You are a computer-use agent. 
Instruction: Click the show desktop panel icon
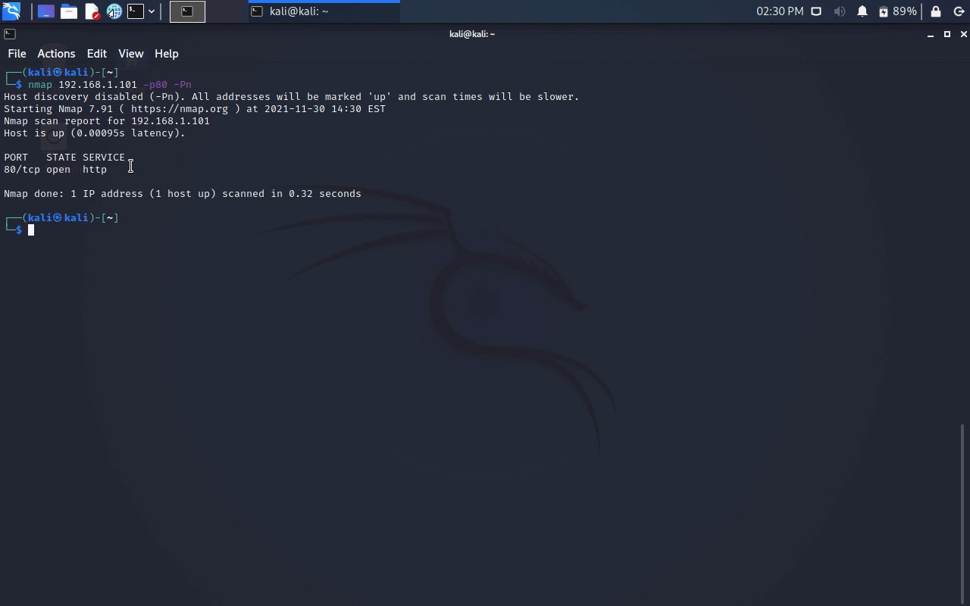pyautogui.click(x=45, y=11)
